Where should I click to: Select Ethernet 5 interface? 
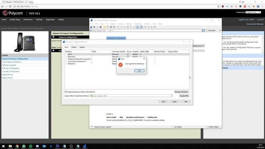tap(72, 64)
